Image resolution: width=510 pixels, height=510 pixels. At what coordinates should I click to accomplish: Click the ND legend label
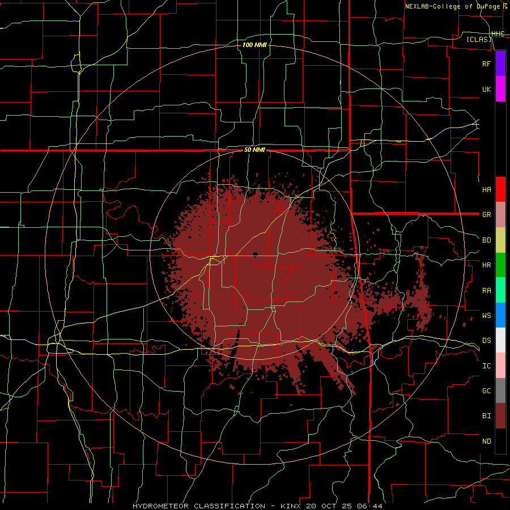click(x=486, y=441)
